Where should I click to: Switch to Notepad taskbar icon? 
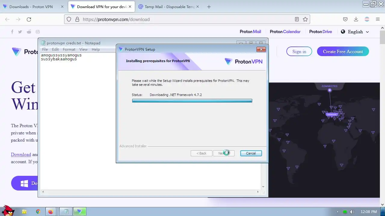tap(66, 212)
